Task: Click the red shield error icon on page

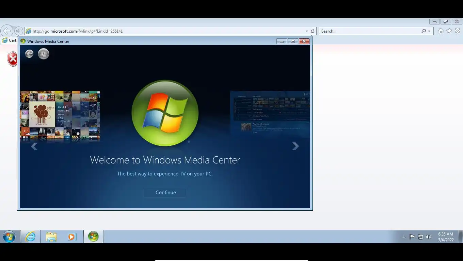Action: coord(12,59)
